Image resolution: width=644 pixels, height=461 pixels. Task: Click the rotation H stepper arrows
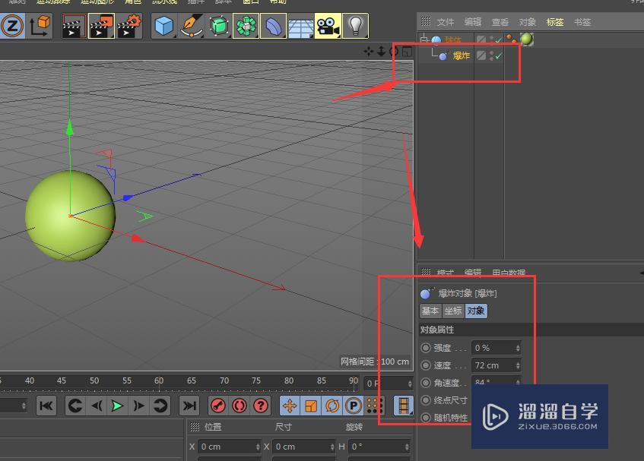click(x=407, y=447)
